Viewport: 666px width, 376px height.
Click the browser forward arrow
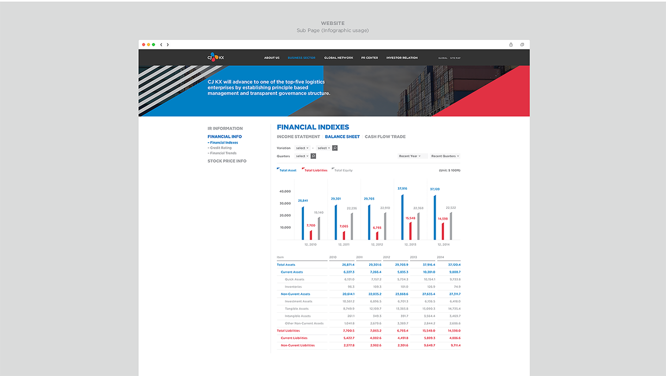pos(167,45)
